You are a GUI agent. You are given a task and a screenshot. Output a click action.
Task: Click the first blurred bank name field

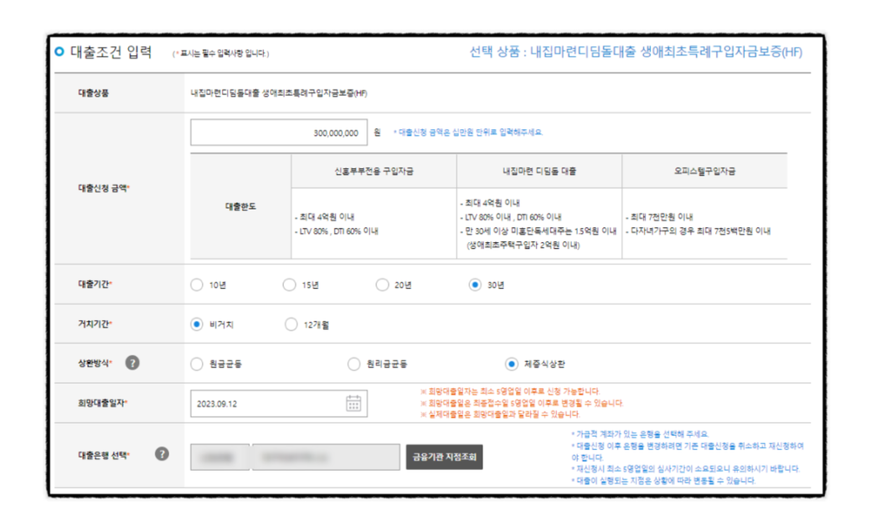click(219, 457)
